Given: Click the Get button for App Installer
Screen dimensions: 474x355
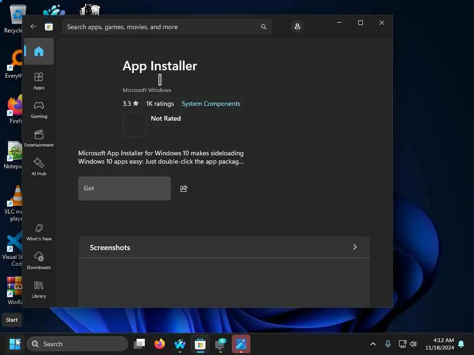Looking at the screenshot, I should click(125, 189).
